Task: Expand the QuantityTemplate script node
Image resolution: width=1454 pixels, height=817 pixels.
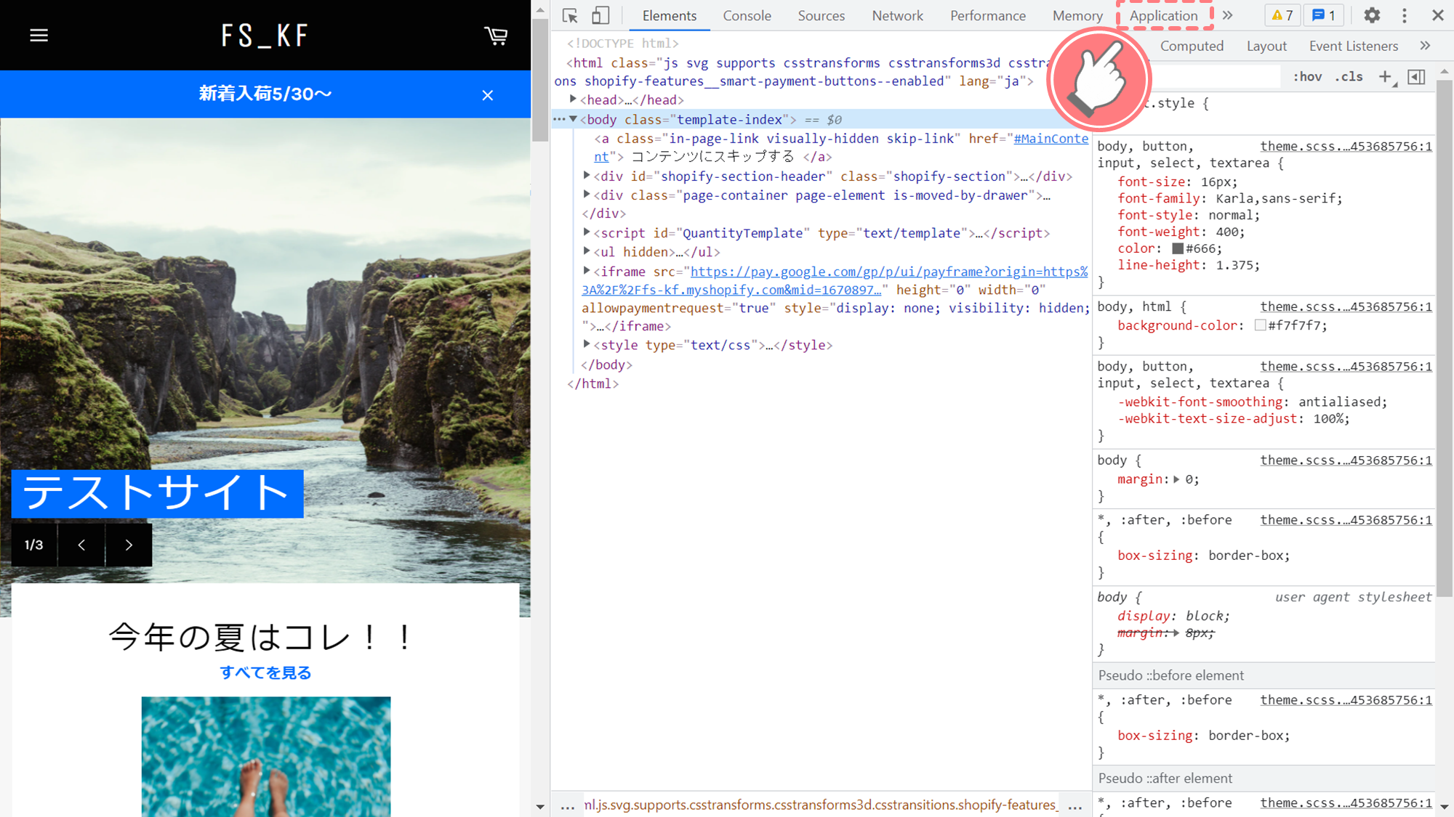Action: point(587,232)
